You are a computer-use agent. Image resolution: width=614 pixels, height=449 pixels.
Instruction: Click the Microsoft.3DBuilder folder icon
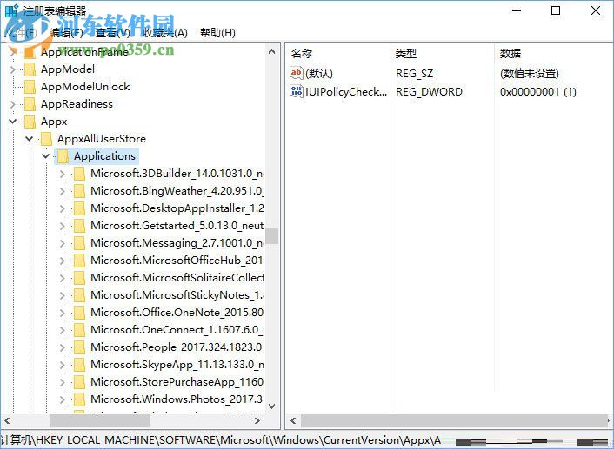79,174
